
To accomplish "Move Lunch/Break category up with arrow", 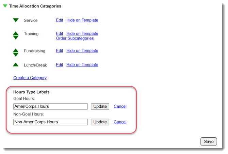I will 16,65.
